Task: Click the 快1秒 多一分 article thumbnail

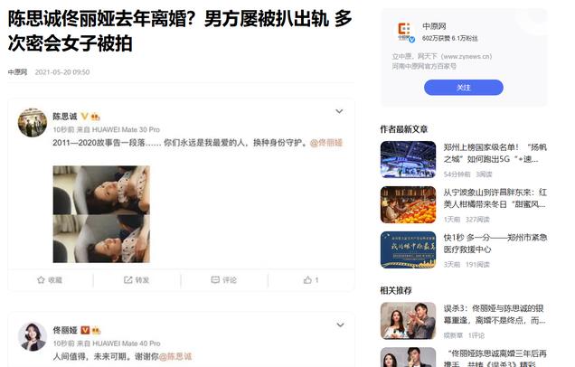Action: pyautogui.click(x=408, y=249)
